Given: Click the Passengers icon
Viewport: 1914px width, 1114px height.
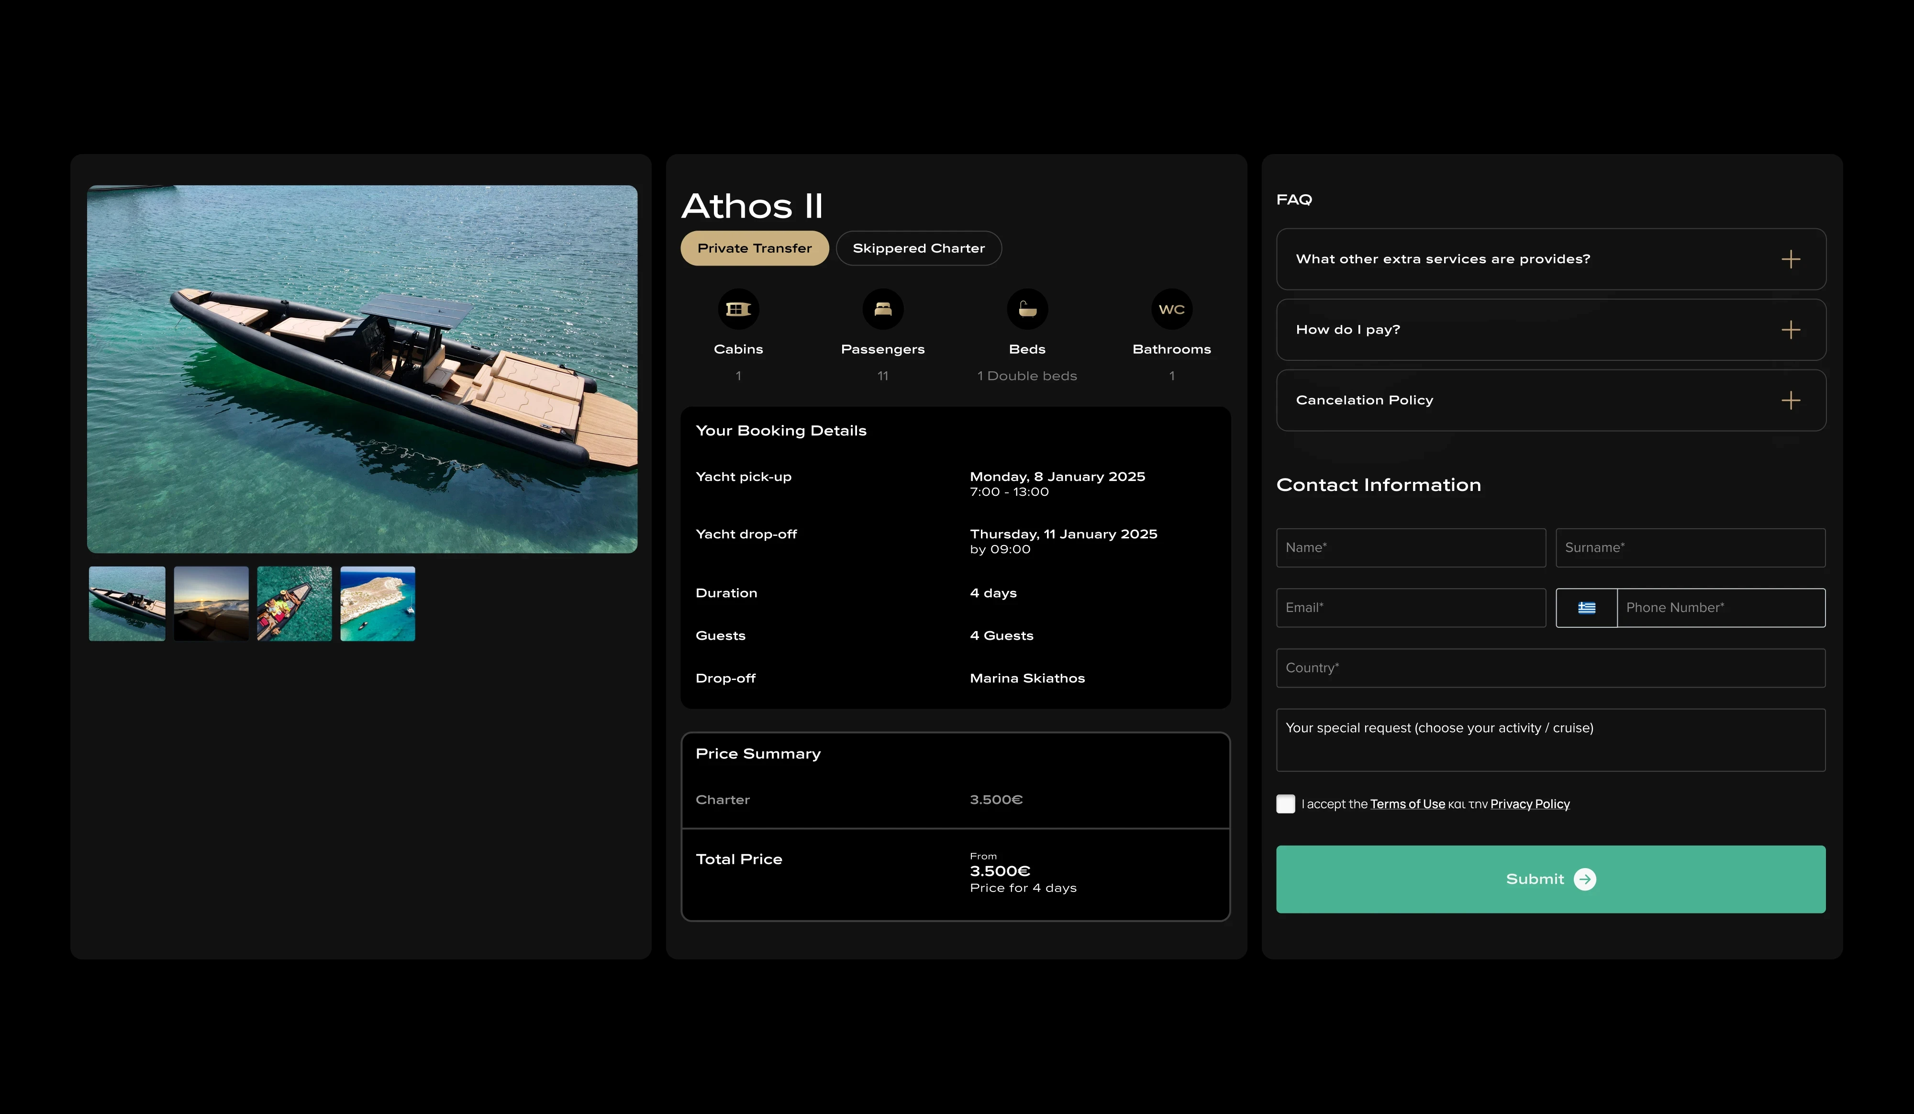Looking at the screenshot, I should pyautogui.click(x=882, y=309).
